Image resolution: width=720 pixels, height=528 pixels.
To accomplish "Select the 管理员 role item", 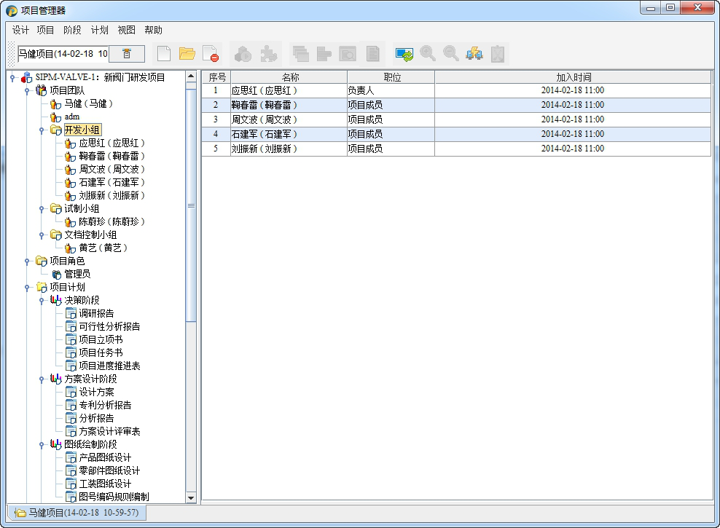I will pos(77,275).
